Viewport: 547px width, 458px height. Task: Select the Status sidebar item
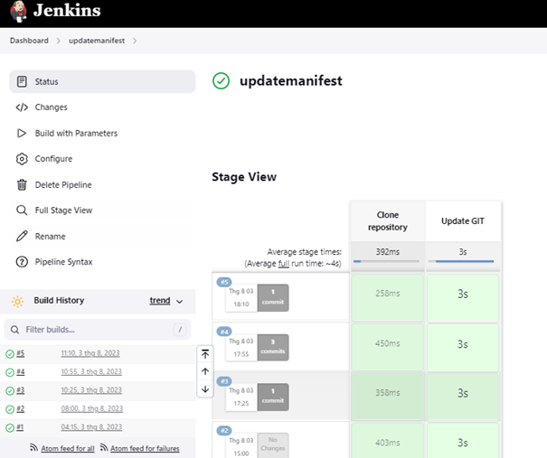(x=102, y=81)
